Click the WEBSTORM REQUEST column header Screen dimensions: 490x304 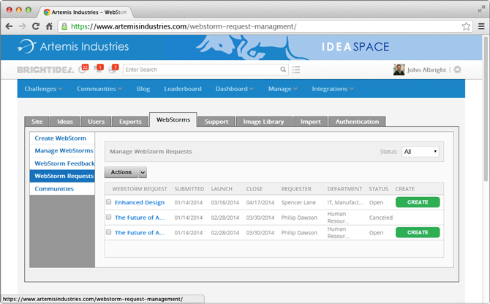140,189
